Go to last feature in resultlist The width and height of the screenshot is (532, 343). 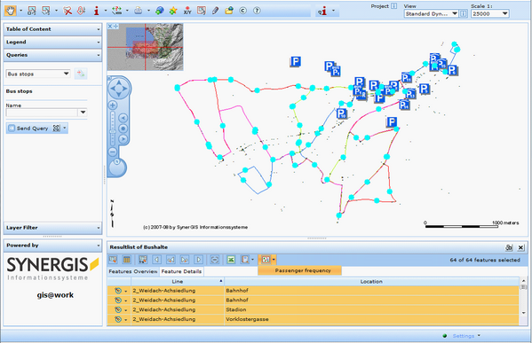(199, 260)
